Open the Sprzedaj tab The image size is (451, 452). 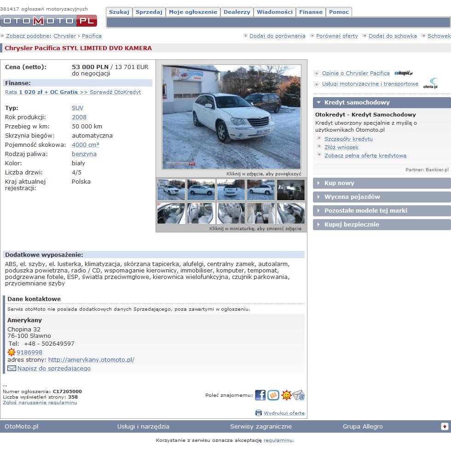coord(149,12)
